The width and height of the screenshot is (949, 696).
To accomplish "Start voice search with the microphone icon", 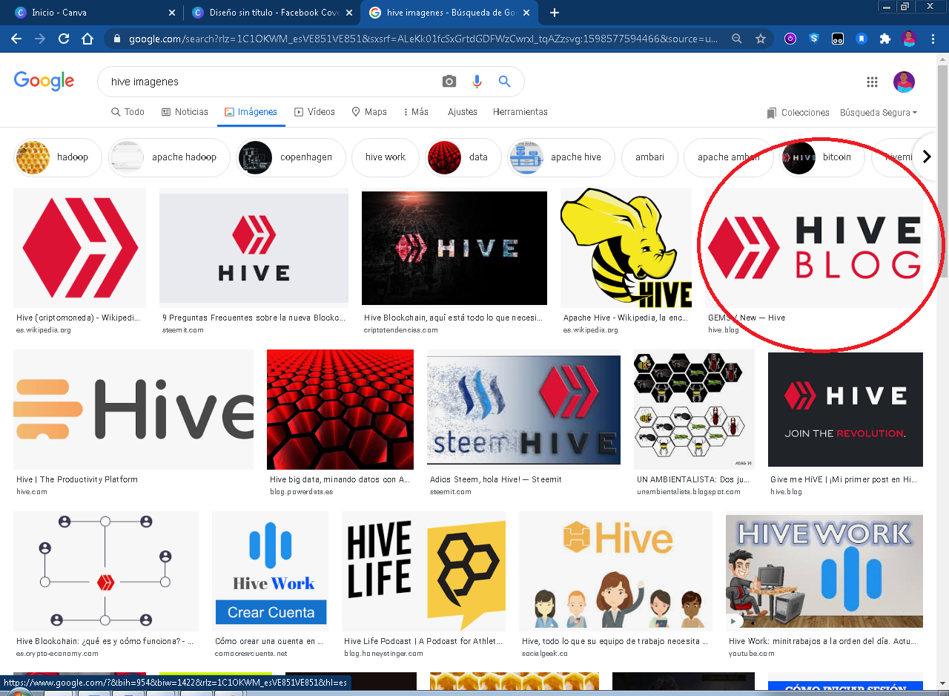I will point(477,82).
